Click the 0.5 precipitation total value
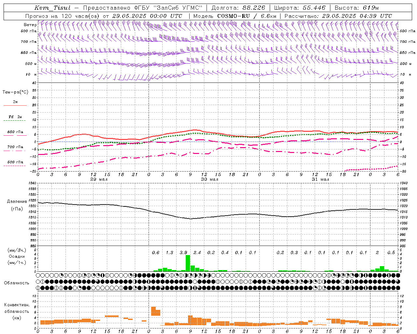 pyautogui.click(x=391, y=252)
